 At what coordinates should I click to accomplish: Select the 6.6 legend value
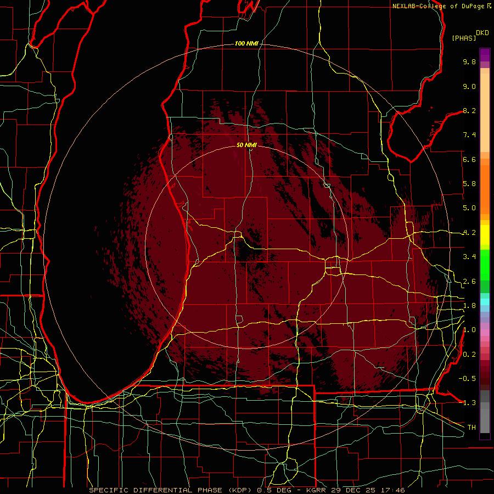[x=469, y=159]
